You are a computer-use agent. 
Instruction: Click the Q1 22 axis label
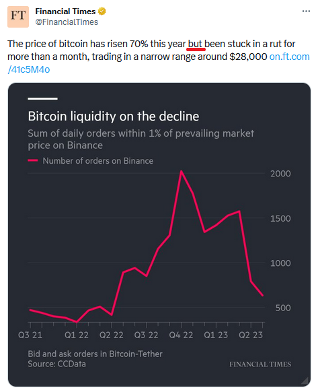point(77,335)
